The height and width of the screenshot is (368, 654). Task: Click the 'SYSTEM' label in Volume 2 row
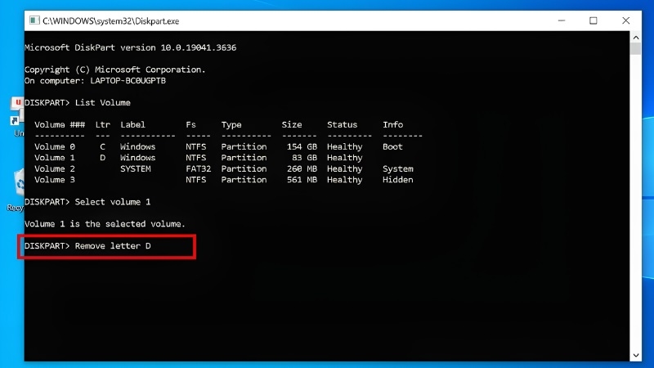click(136, 169)
